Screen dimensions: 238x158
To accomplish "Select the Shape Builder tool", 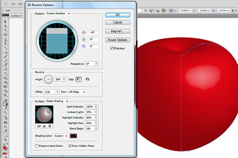I will 5,91.
